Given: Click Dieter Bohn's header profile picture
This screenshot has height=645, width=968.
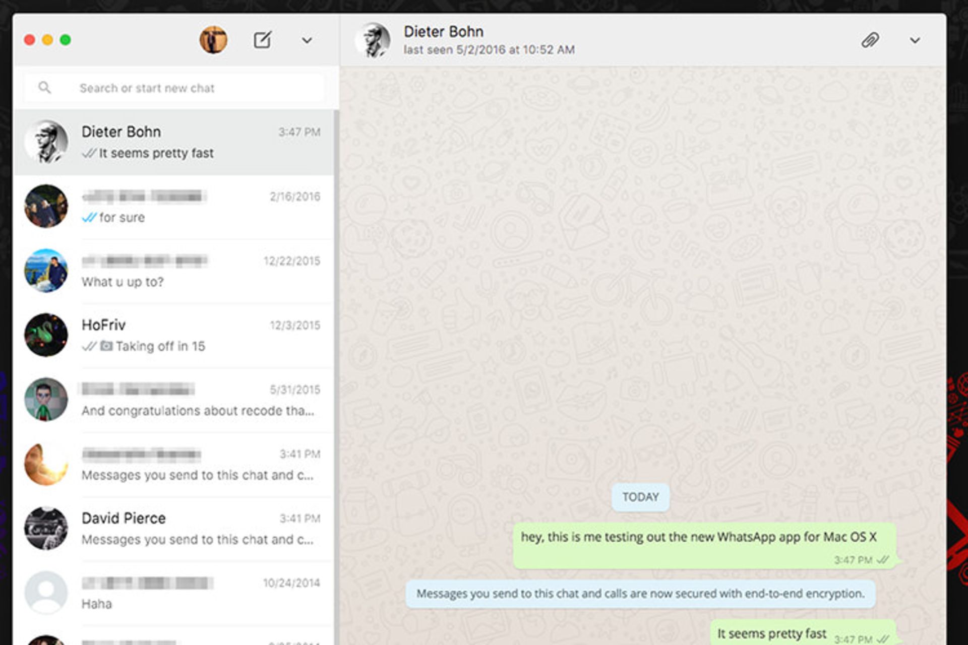Looking at the screenshot, I should click(373, 40).
